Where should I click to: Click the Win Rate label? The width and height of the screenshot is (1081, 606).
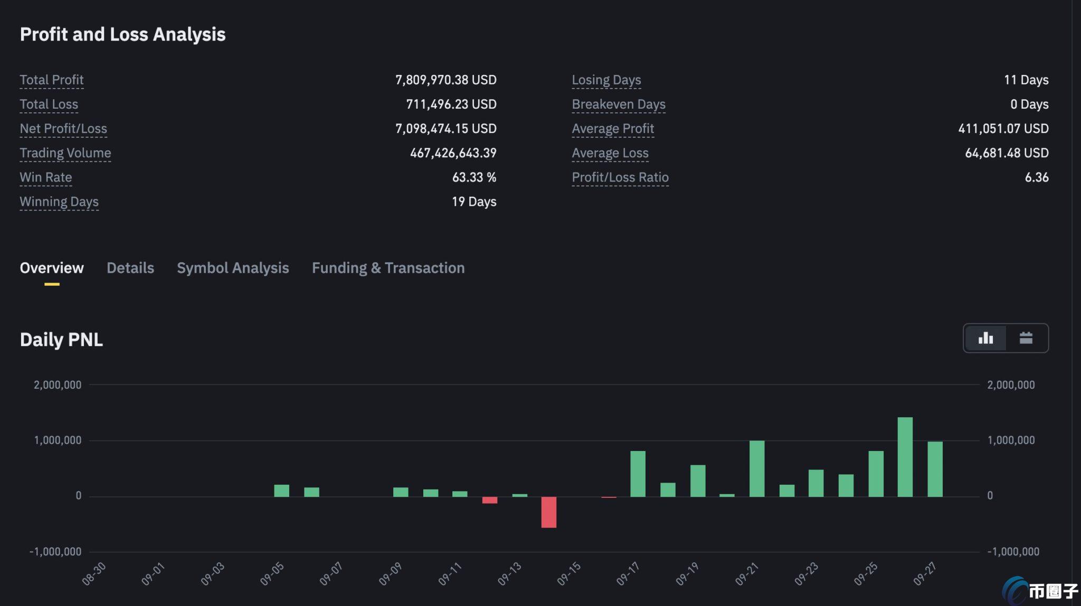(46, 177)
